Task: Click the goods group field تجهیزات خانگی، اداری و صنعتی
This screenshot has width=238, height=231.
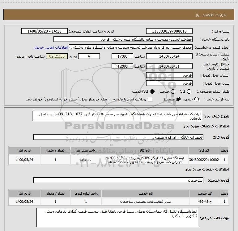Action: point(118,137)
